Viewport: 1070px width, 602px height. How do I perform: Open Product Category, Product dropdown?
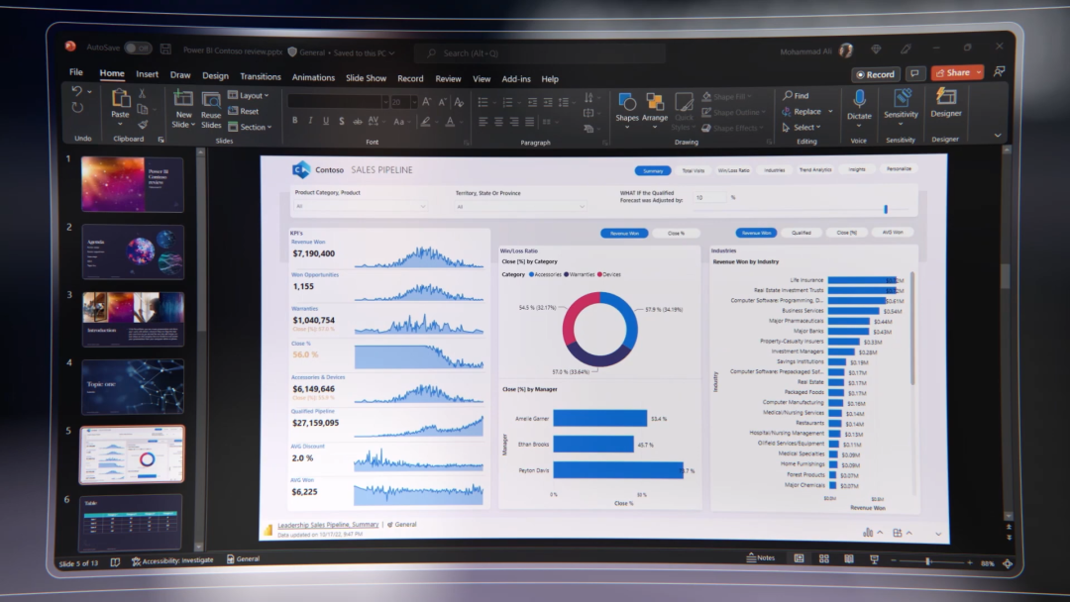[361, 206]
